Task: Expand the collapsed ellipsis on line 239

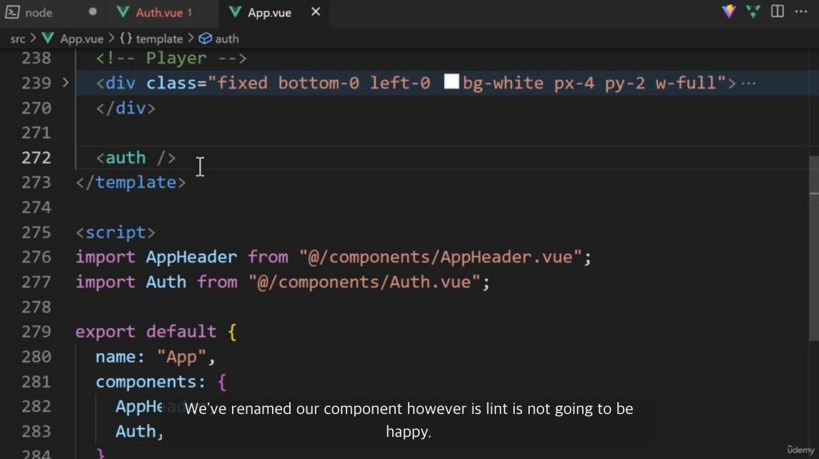Action: point(749,84)
